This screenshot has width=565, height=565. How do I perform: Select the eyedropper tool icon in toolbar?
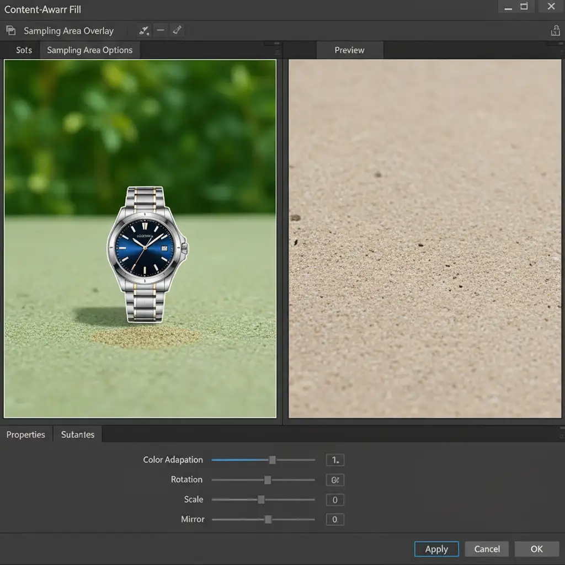click(177, 30)
